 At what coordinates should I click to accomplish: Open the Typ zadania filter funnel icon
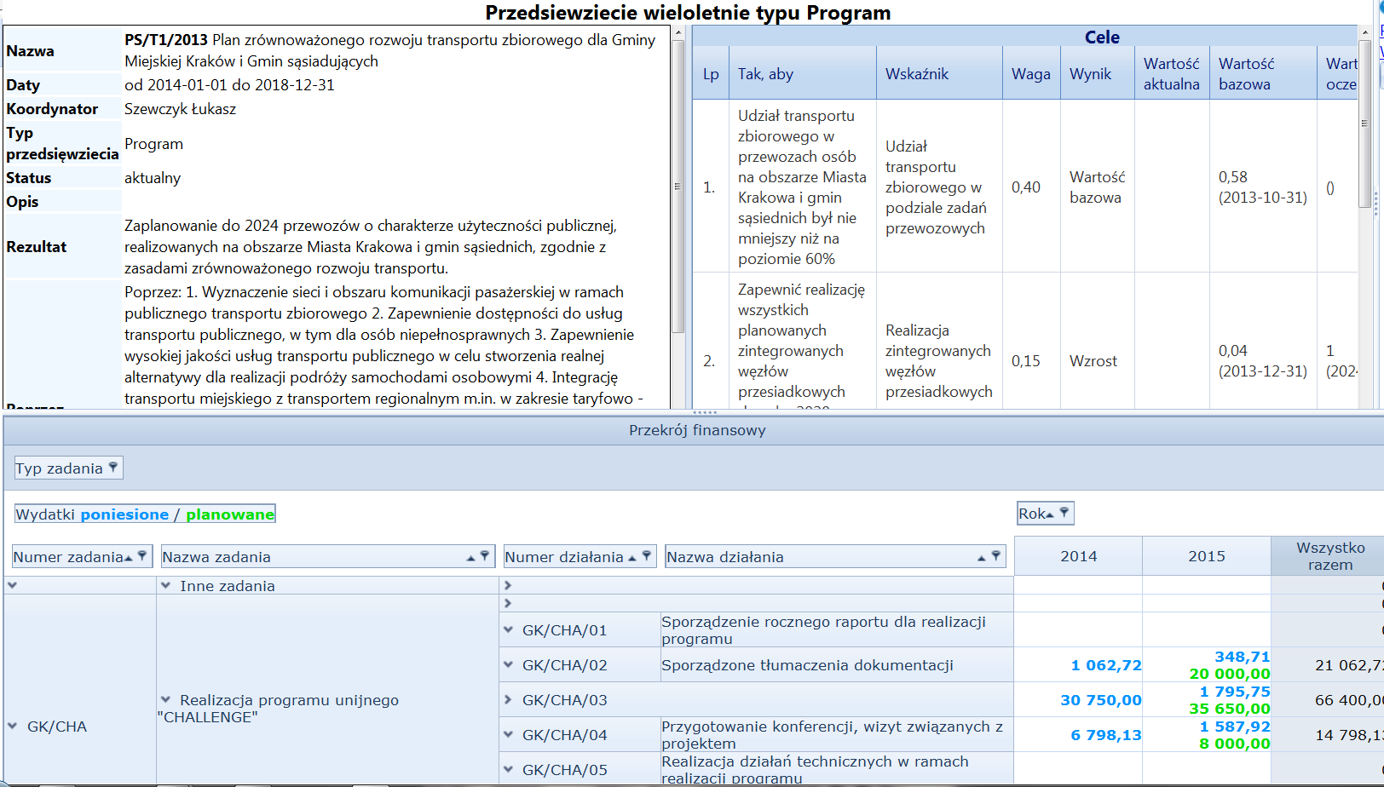tap(112, 468)
